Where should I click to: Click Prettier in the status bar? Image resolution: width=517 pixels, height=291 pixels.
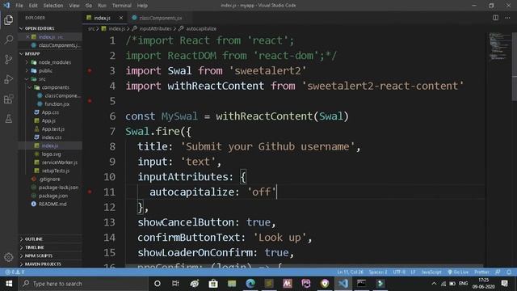pyautogui.click(x=481, y=272)
